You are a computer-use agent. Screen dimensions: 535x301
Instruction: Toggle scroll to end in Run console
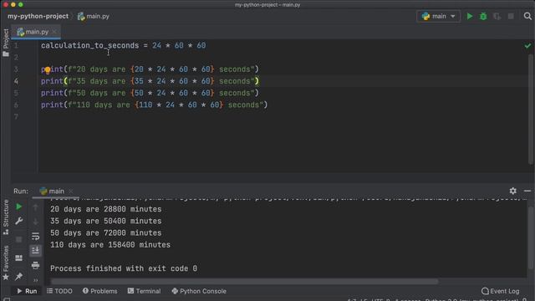click(x=35, y=251)
